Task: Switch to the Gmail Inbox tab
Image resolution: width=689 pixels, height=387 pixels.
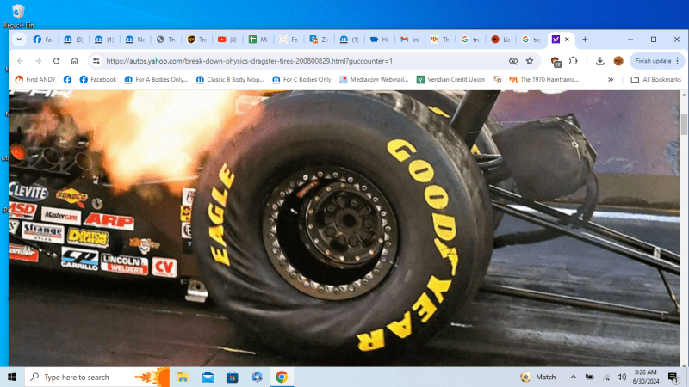Action: point(410,40)
